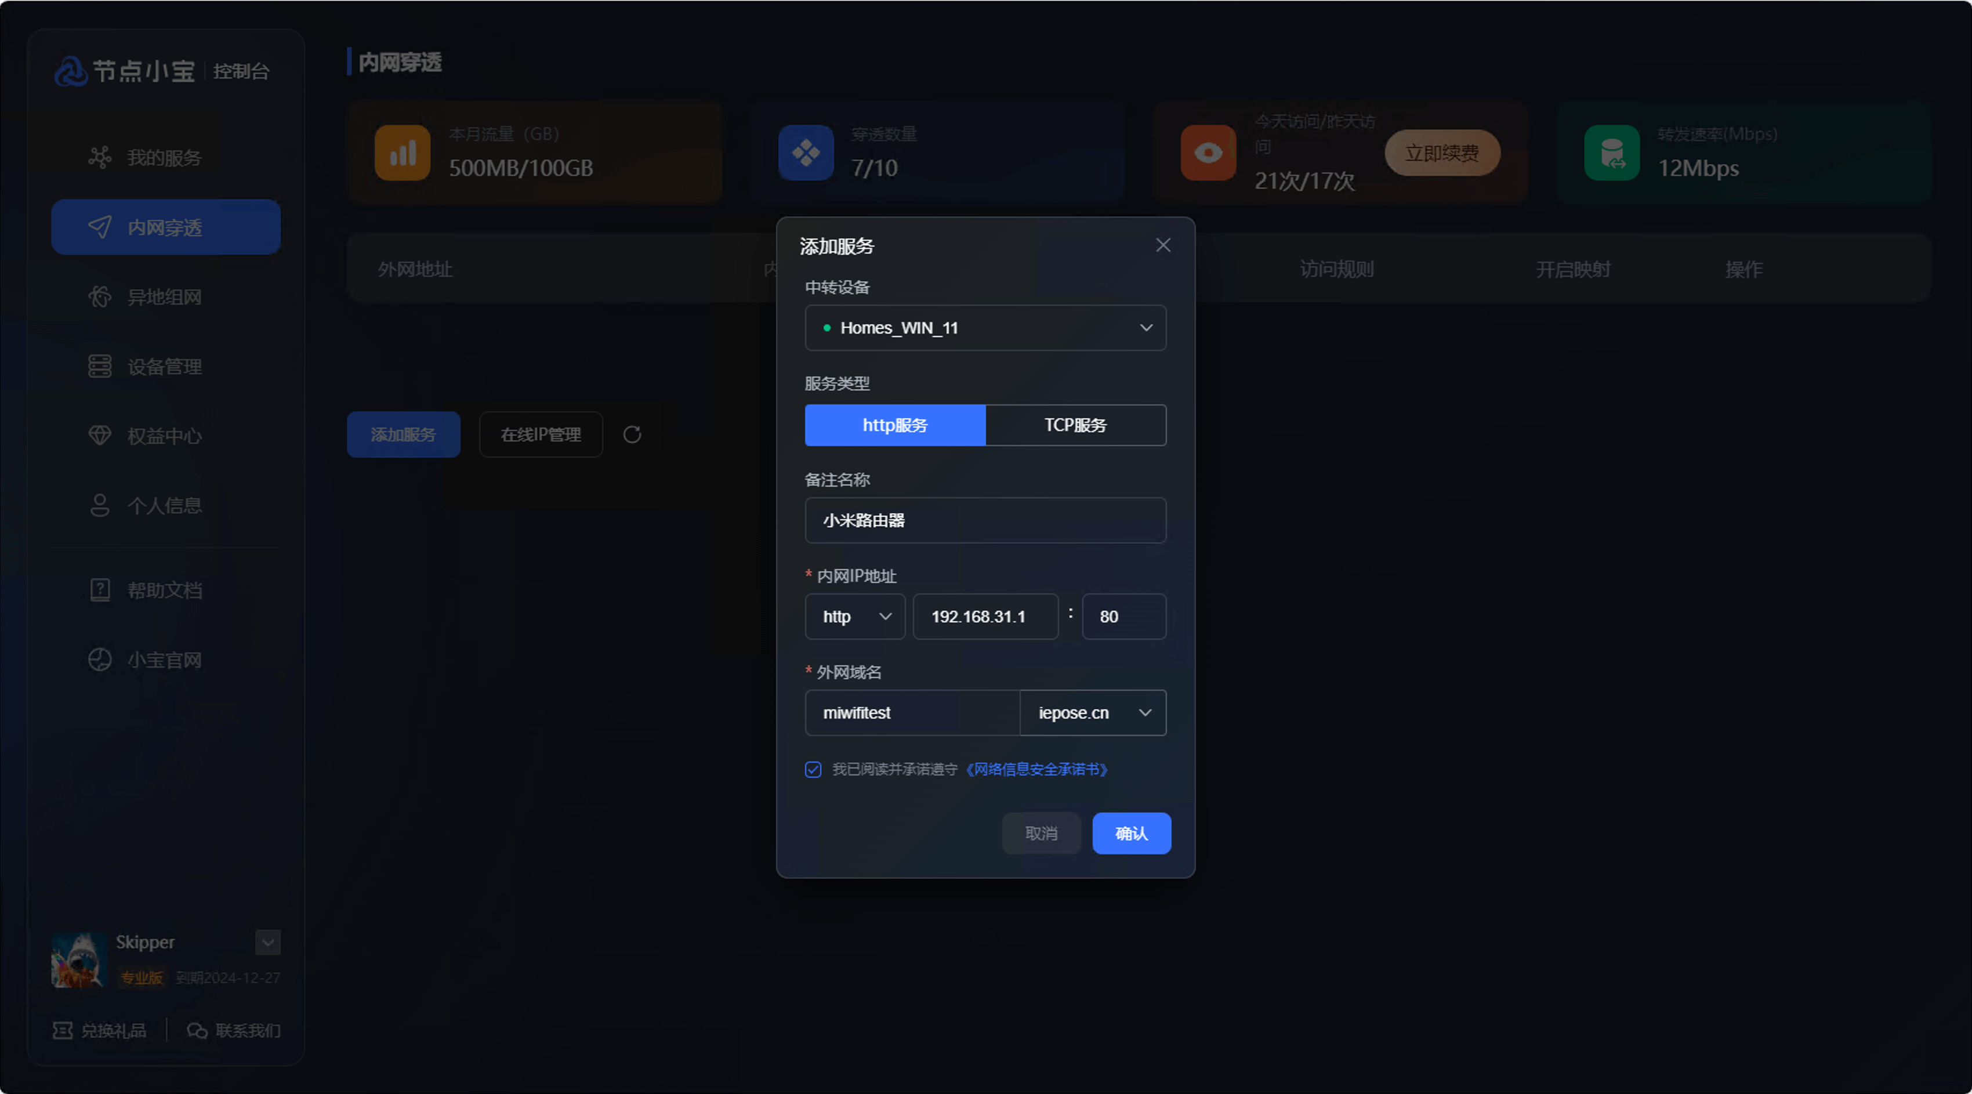
Task: Click the diamond icon for 权益中心
Action: [100, 436]
